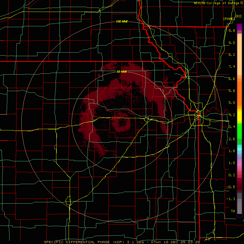Click the 8.2 value on the color scale

232,54
